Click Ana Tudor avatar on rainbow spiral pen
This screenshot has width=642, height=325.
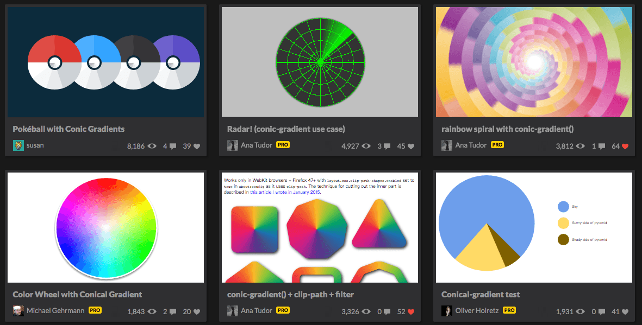(x=447, y=145)
